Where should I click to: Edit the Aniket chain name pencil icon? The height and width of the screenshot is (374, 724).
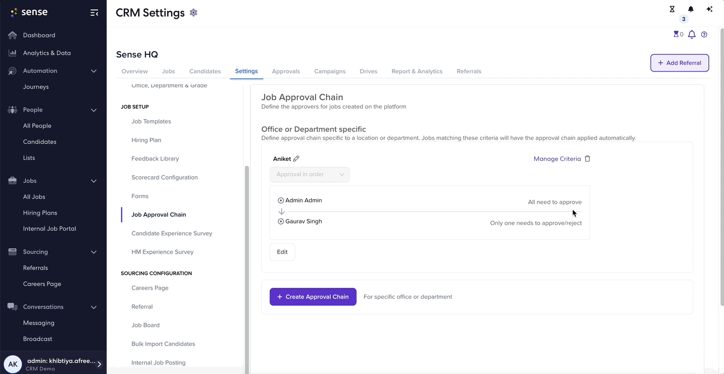point(296,159)
